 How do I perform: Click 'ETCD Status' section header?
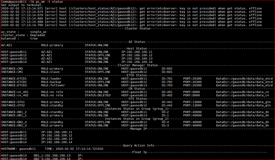pos(137,75)
